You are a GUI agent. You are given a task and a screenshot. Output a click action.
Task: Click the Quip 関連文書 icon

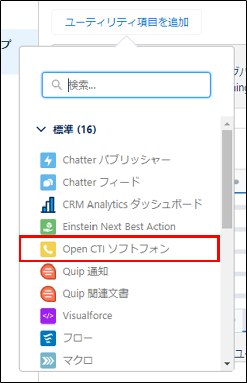(48, 293)
